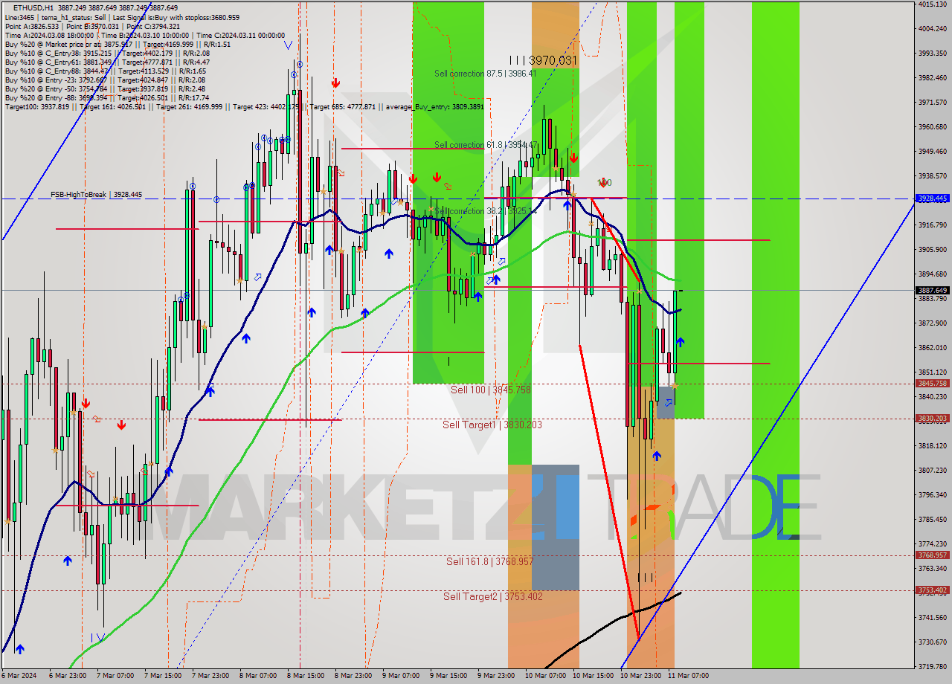Select the 'Buy %20 @ Entry -88' line
Image resolution: width=952 pixels, height=684 pixels.
click(107, 97)
